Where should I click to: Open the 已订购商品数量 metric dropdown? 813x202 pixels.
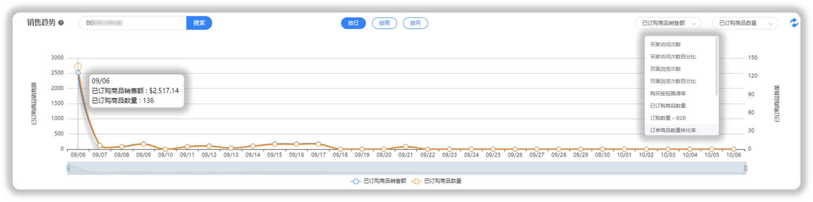click(x=745, y=23)
